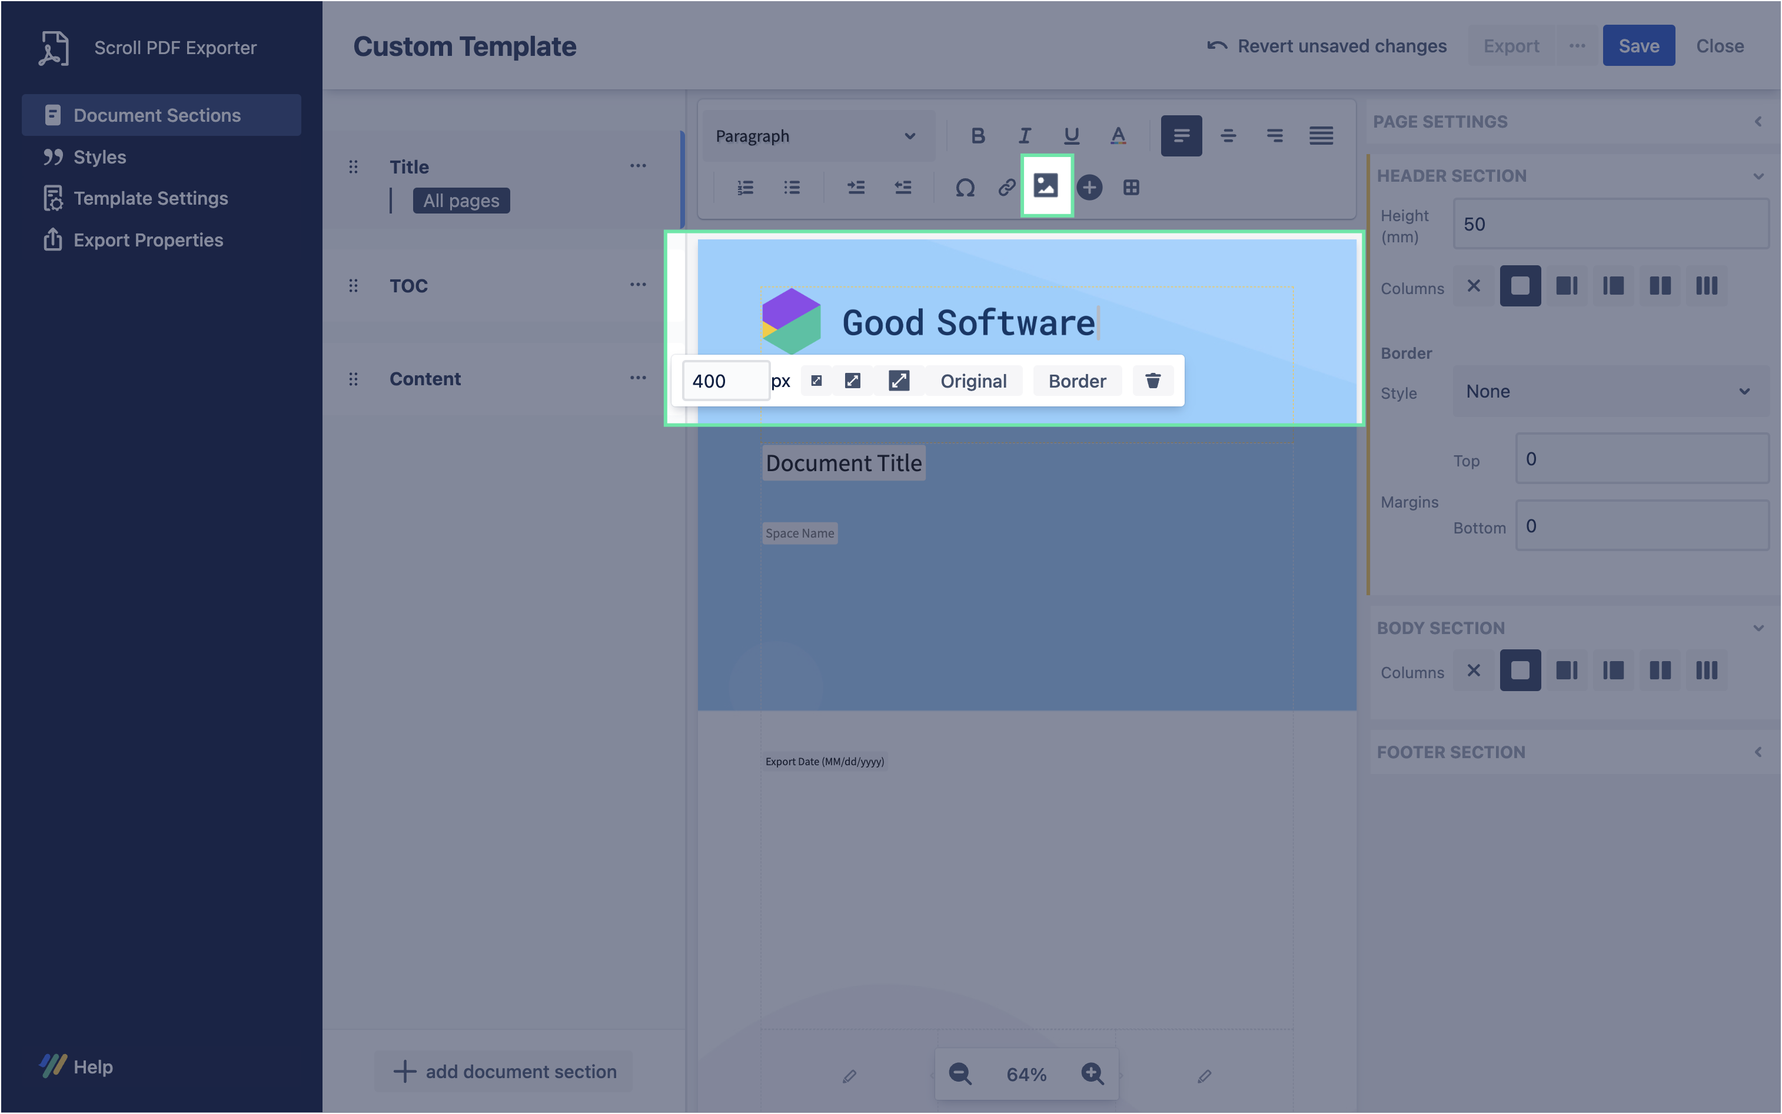Delete image using trash icon
The image size is (1782, 1114).
1153,381
